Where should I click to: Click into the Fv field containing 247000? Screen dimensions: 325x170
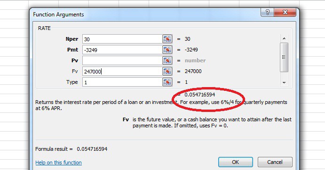coord(122,71)
